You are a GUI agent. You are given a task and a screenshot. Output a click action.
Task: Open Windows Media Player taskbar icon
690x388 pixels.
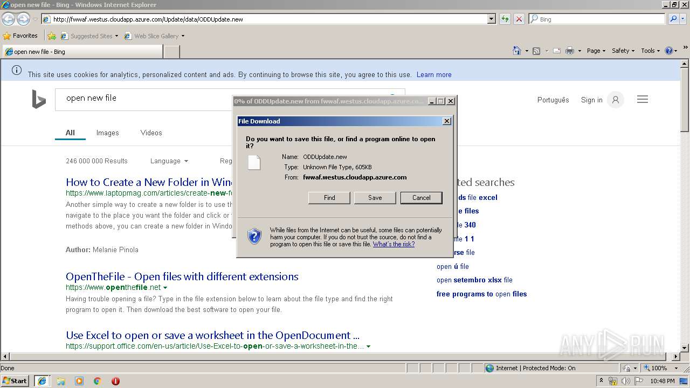(79, 381)
